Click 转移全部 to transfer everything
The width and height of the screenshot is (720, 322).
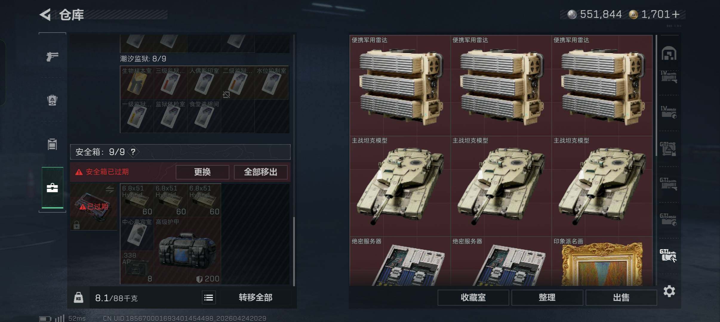coord(256,298)
